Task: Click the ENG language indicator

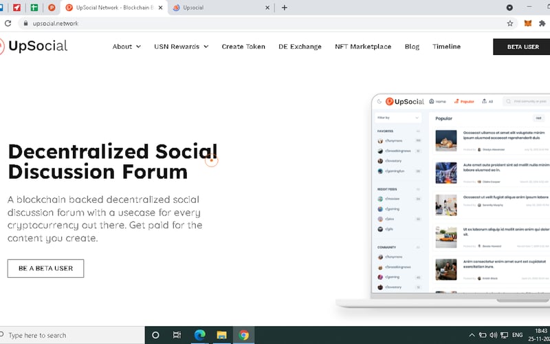Action: point(518,335)
